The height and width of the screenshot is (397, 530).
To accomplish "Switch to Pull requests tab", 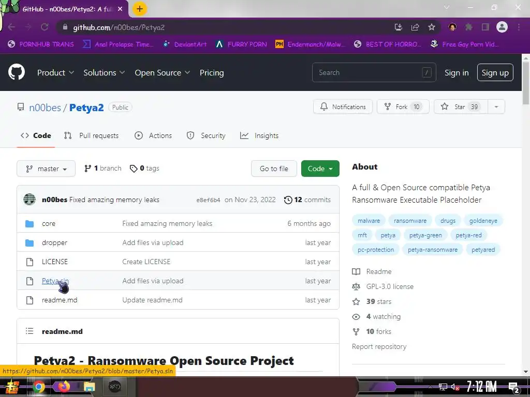I will tap(91, 135).
